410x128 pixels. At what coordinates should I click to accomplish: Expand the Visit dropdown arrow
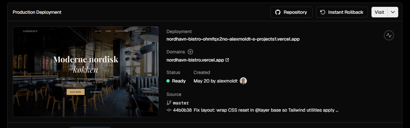(393, 12)
